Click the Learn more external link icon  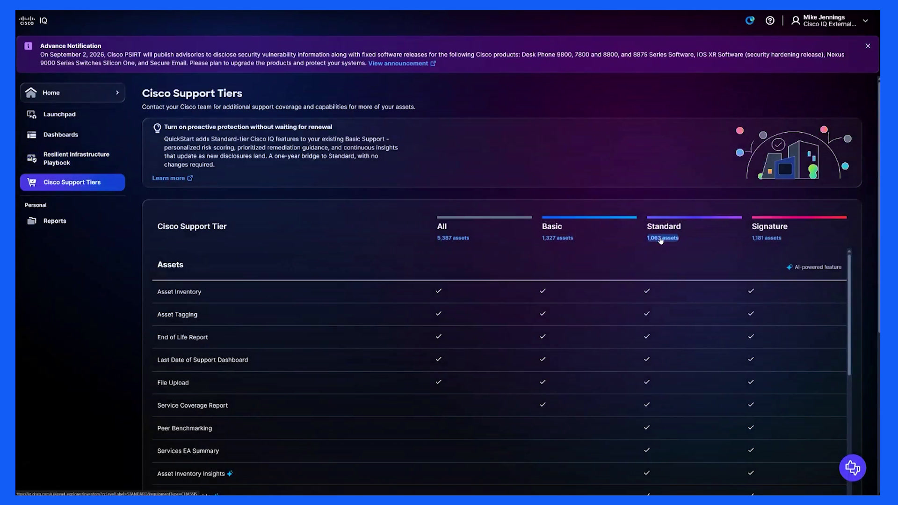(x=190, y=178)
